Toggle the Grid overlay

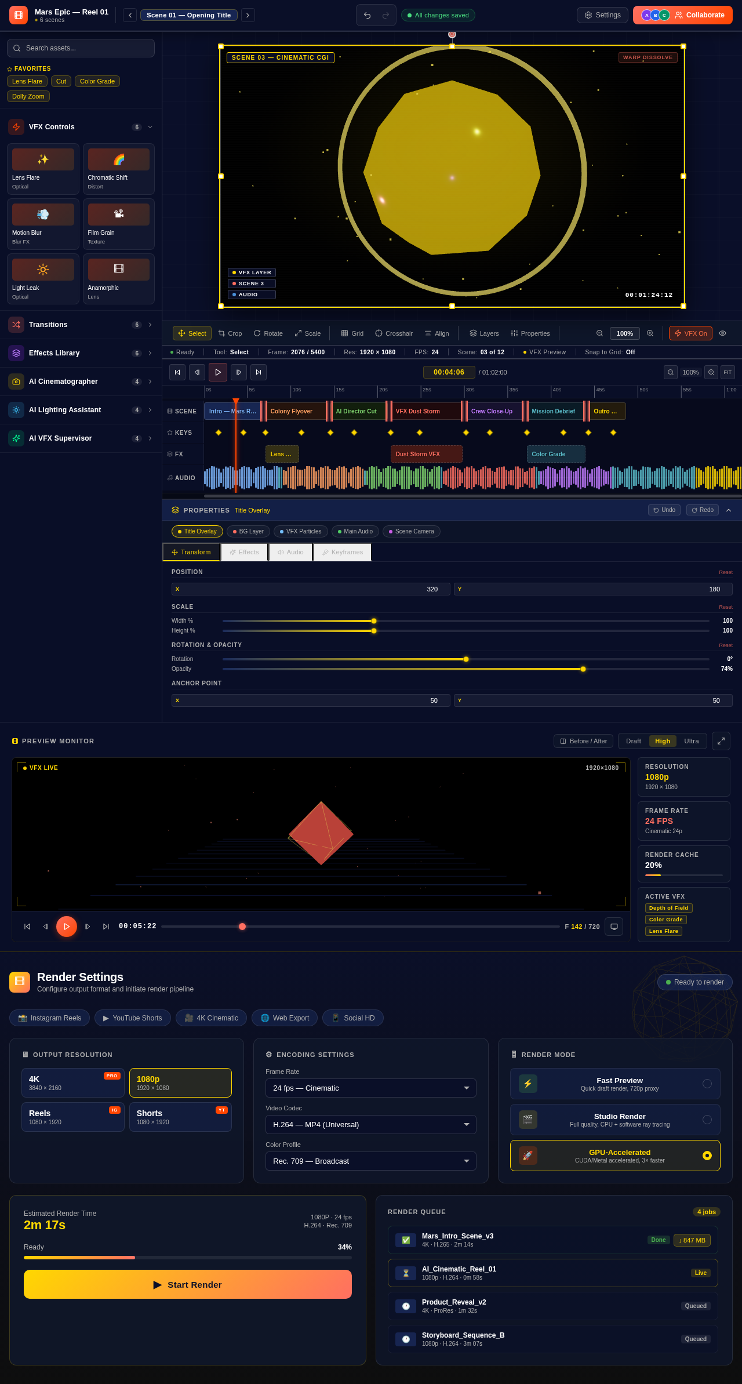click(x=352, y=333)
